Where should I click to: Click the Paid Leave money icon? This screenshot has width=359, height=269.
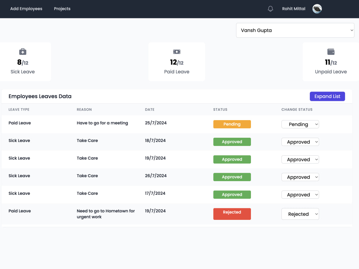pos(177,52)
